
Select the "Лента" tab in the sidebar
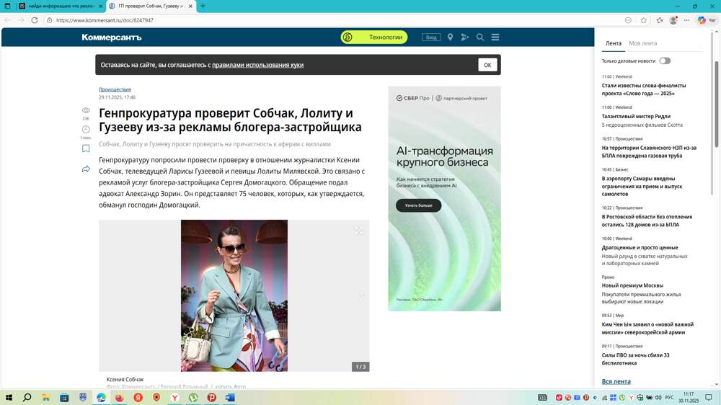click(613, 43)
